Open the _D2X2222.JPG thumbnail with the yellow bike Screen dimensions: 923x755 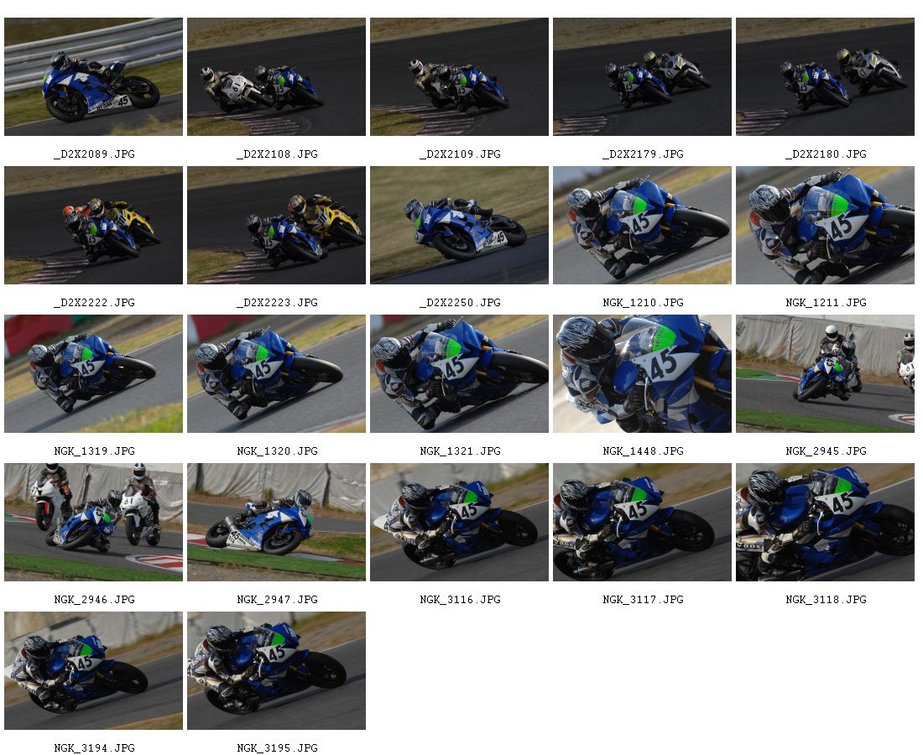point(94,226)
